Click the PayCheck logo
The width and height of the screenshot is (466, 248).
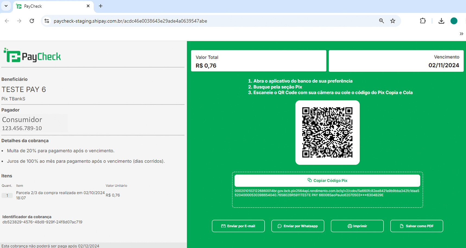tap(32, 55)
